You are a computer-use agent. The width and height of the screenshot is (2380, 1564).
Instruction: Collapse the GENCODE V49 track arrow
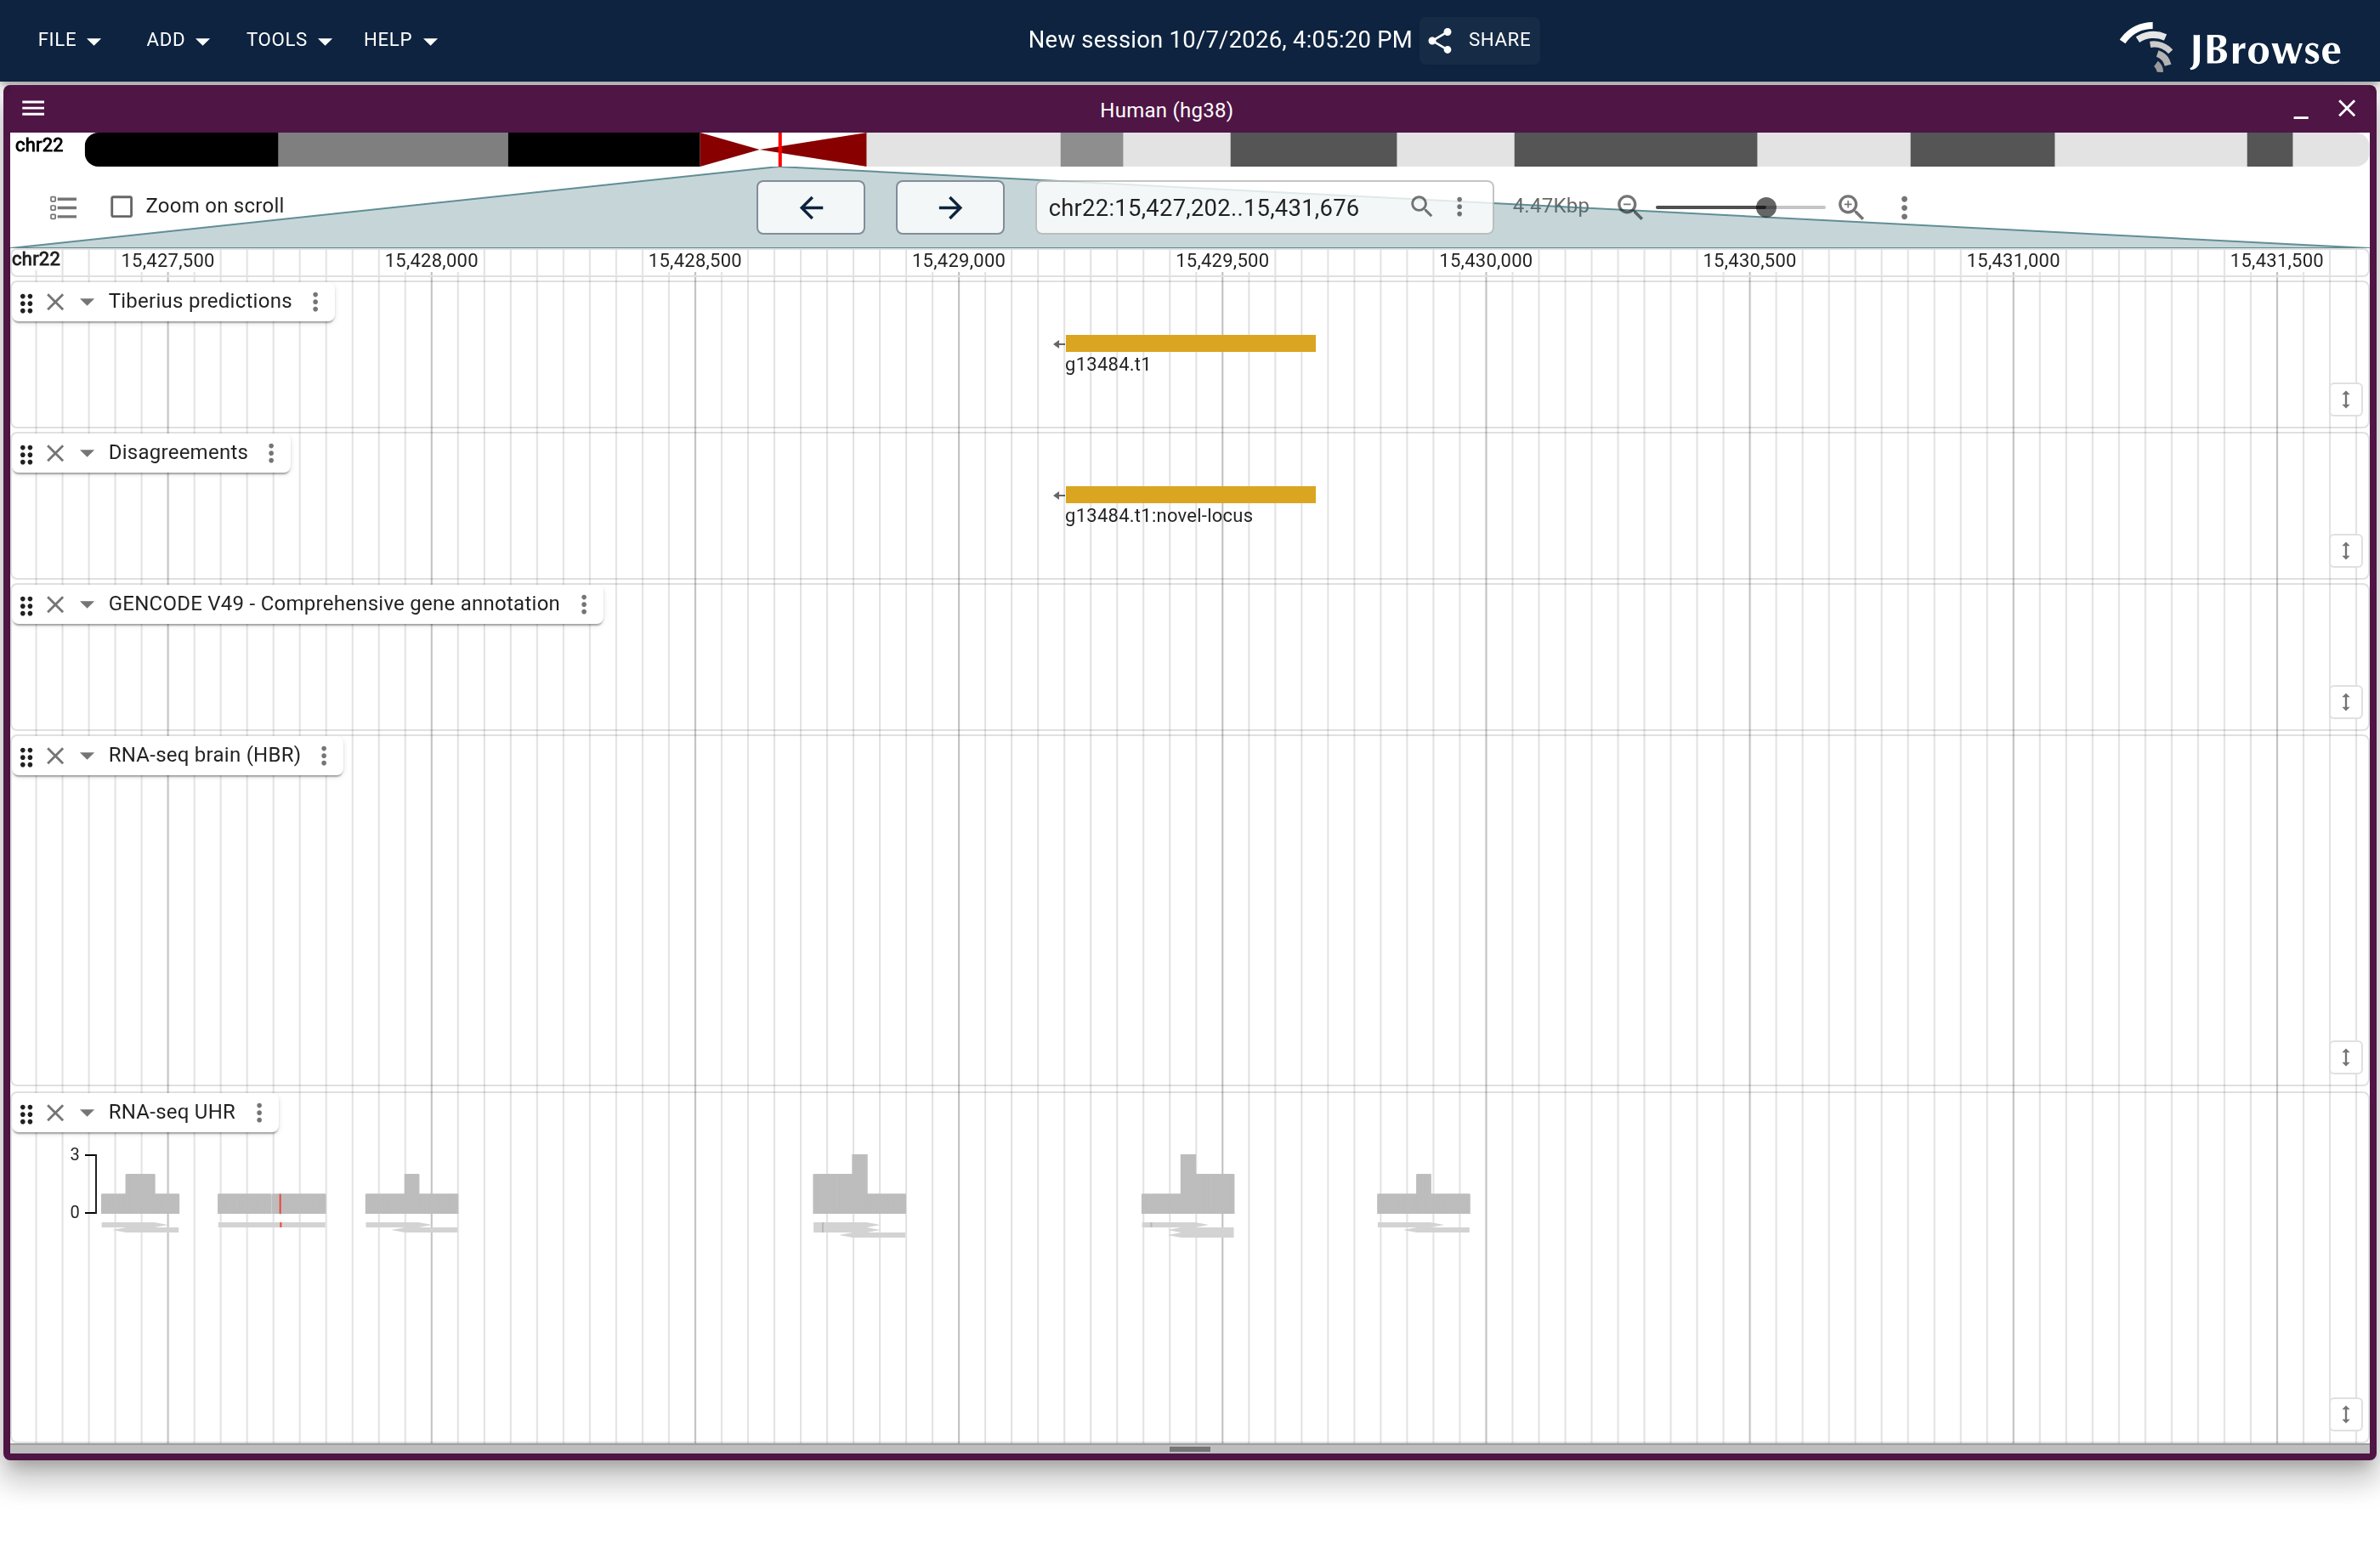[87, 604]
